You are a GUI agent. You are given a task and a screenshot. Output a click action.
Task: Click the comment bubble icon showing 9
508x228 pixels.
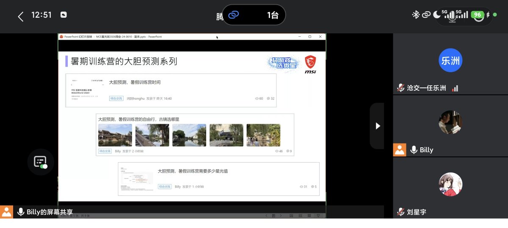[x=288, y=151]
